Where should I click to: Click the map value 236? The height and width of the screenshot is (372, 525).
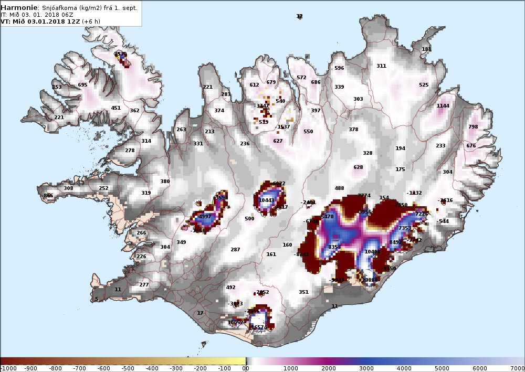click(245, 144)
